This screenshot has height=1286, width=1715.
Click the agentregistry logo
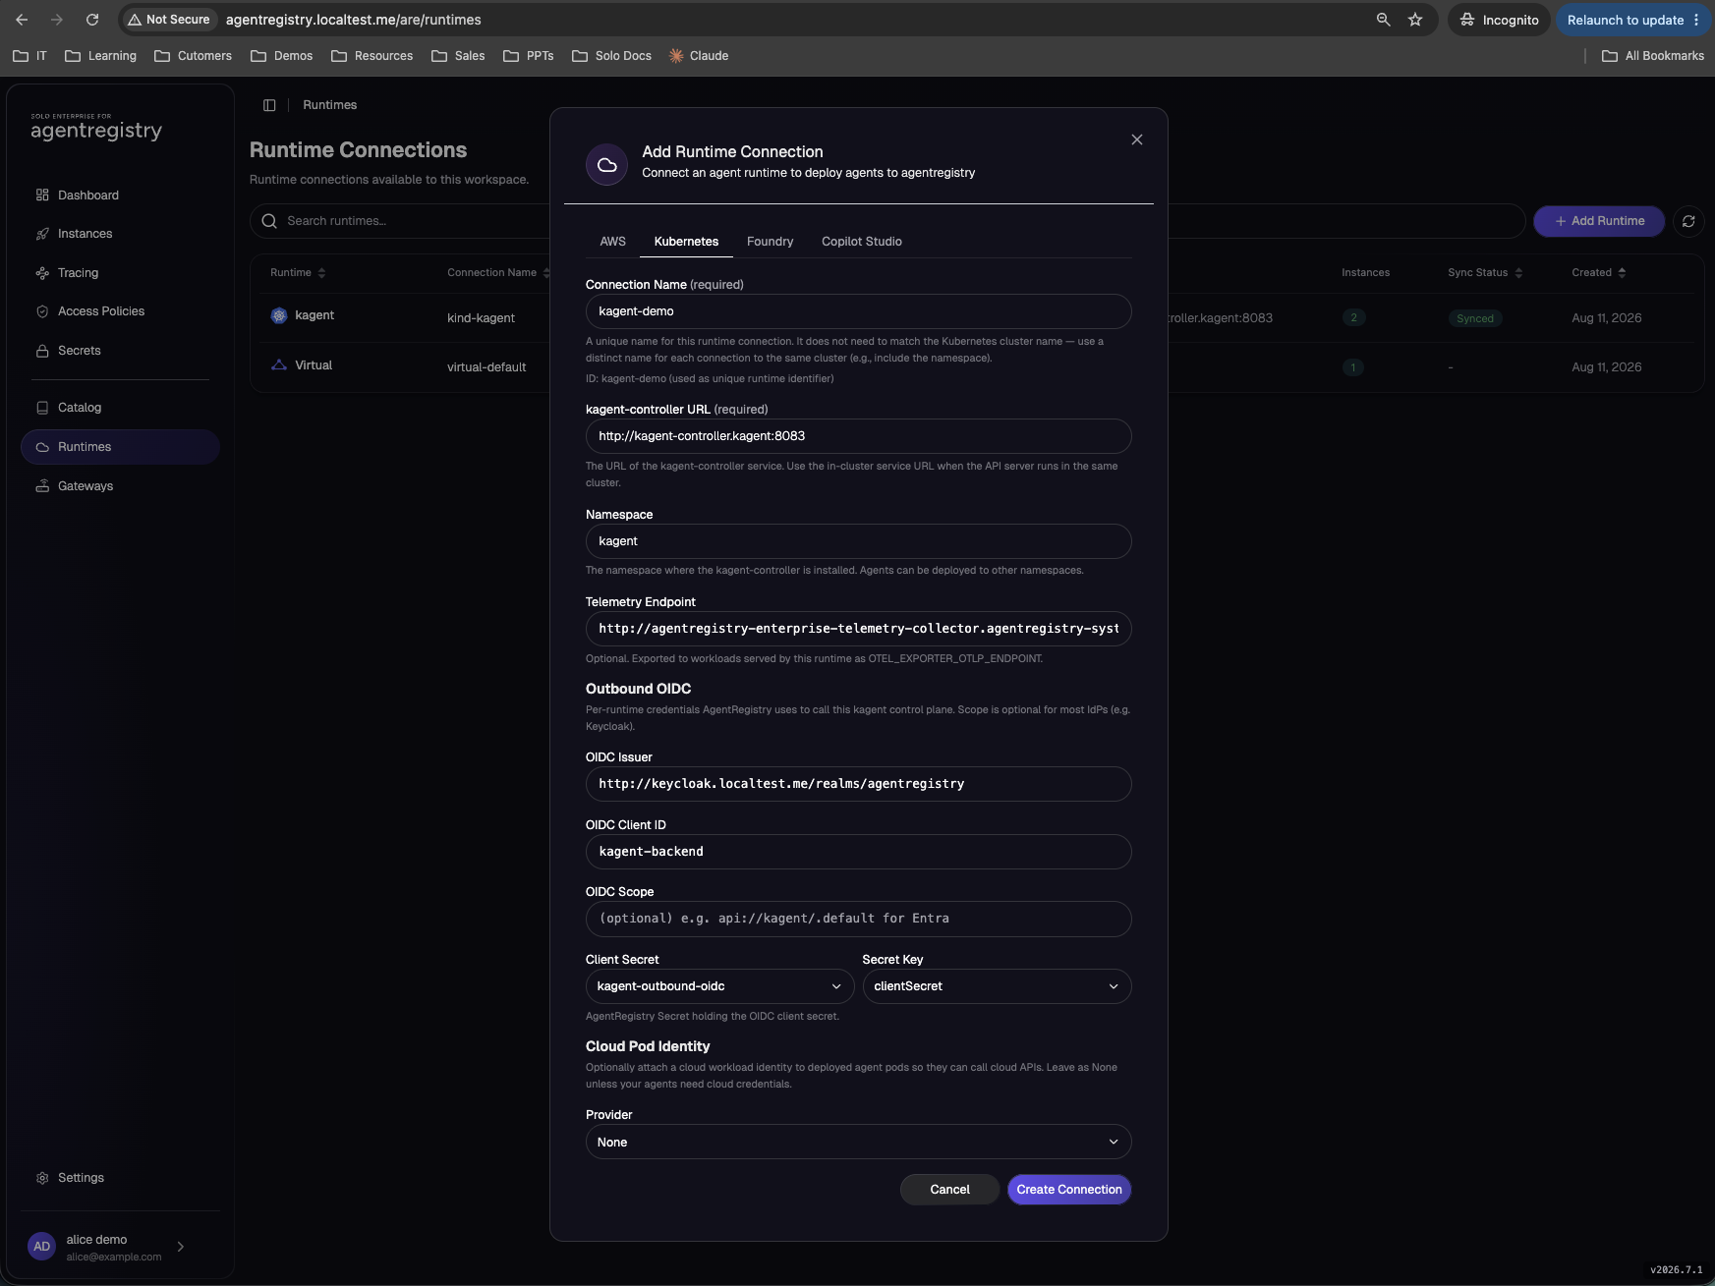coord(96,127)
